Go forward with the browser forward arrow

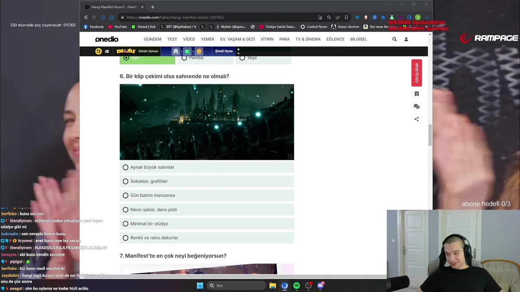(x=94, y=17)
